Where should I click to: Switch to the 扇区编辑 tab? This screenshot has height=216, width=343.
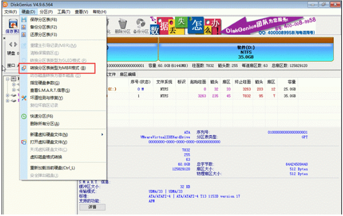pyautogui.click(x=127, y=75)
